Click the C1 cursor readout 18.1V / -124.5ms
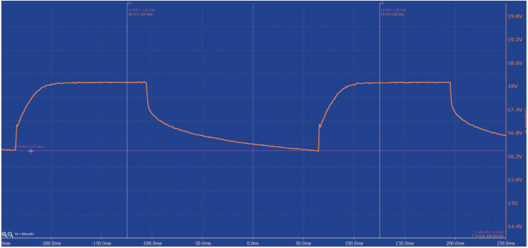 (x=140, y=15)
